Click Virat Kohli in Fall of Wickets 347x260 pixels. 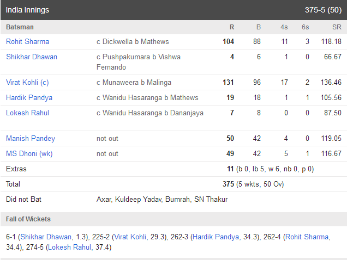pyautogui.click(x=130, y=237)
